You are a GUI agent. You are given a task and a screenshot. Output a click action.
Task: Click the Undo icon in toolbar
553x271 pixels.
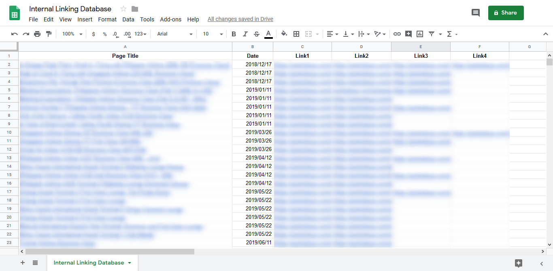(x=15, y=34)
